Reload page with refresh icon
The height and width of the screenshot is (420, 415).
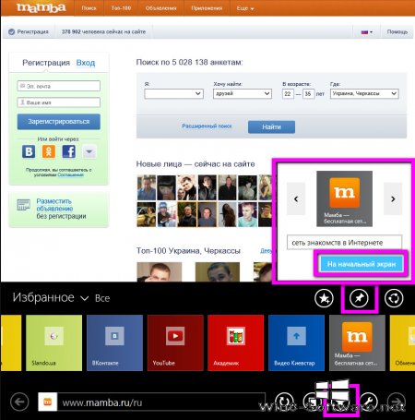pyautogui.click(x=284, y=402)
